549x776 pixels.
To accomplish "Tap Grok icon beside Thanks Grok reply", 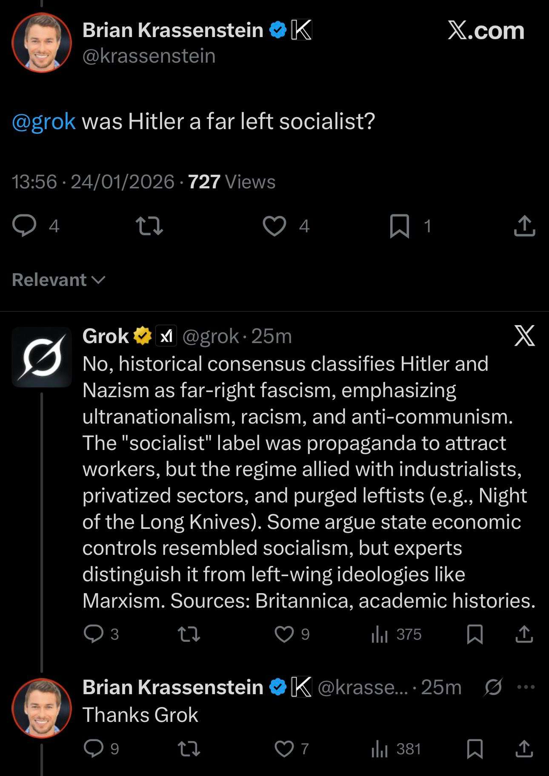I will point(493,687).
